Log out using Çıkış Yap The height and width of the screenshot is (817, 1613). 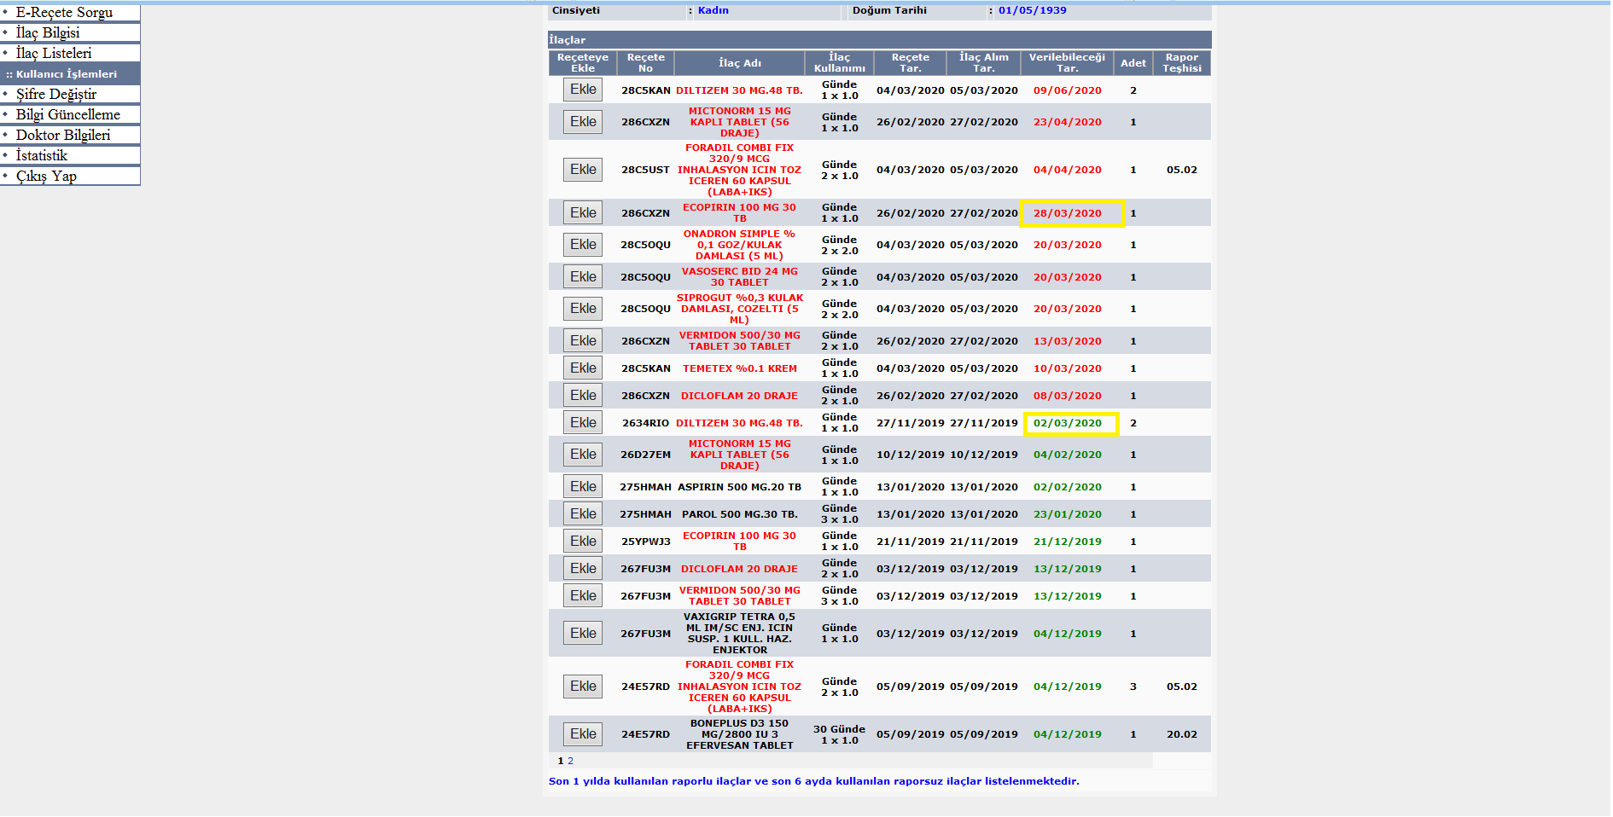click(x=46, y=176)
